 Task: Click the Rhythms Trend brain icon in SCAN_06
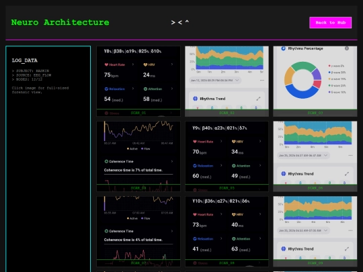click(284, 174)
